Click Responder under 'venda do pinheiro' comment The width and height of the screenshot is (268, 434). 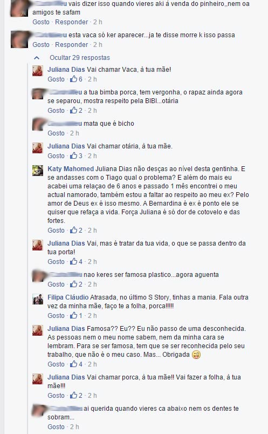[x=71, y=22]
